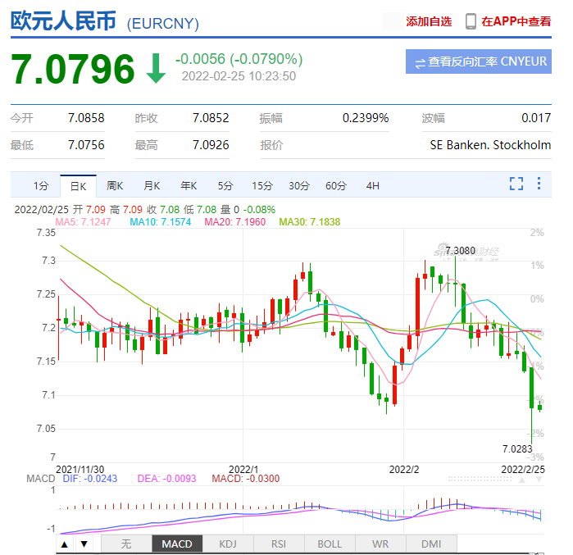Viewport: 573px width, 555px height.
Task: Click the 7.3080 chart high label
Action: (x=460, y=251)
